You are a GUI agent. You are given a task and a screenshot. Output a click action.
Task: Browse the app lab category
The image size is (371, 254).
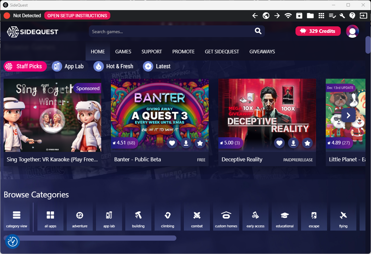[x=109, y=217]
